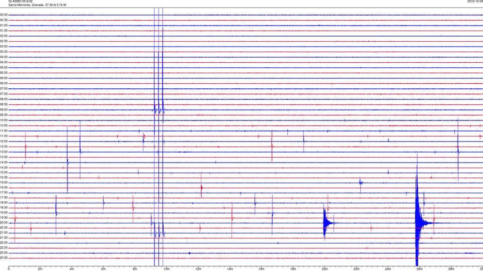Click the '14m' minute axis label
The height and width of the screenshot is (271, 483).
pyautogui.click(x=230, y=269)
